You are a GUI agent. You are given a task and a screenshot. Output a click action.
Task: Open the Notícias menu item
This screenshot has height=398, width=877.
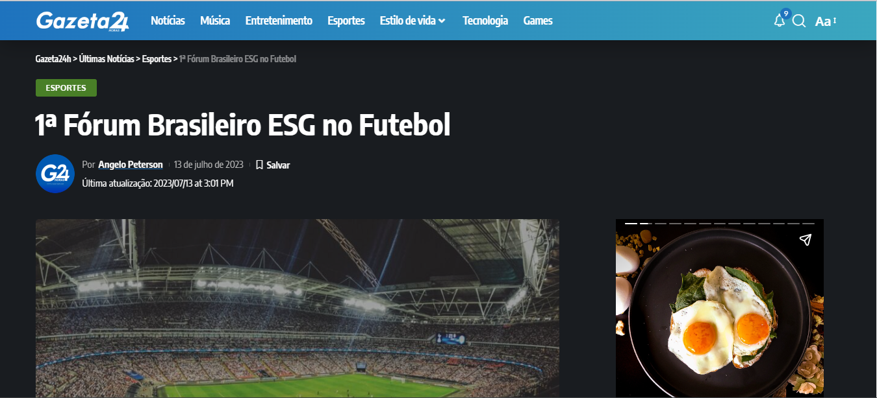[x=168, y=21]
